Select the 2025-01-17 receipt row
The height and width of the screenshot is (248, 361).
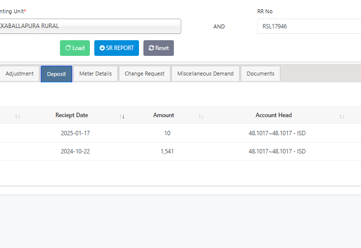[x=75, y=133]
